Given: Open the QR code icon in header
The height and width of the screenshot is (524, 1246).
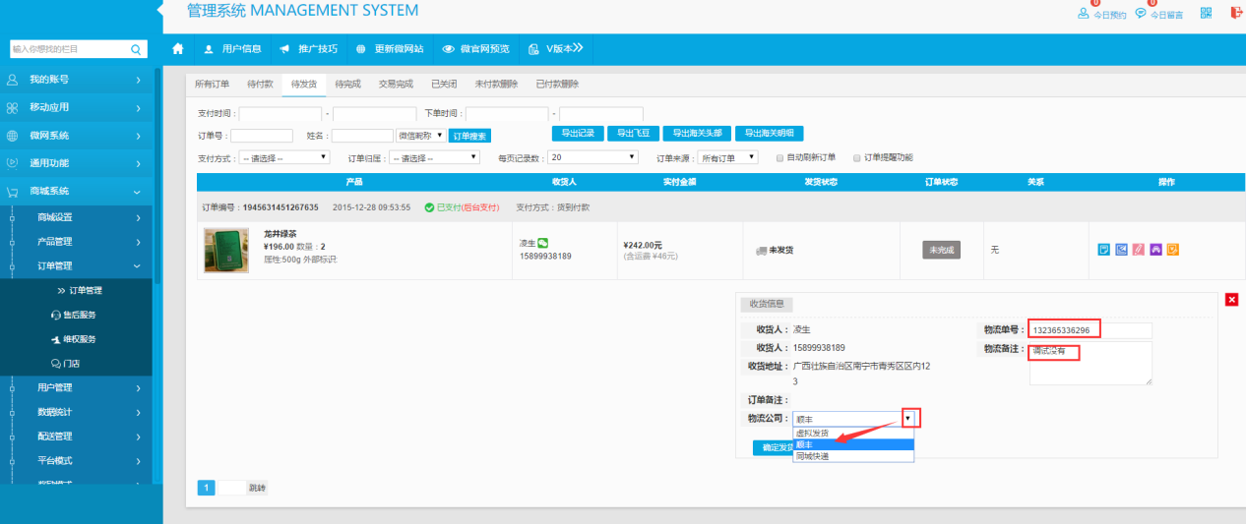Looking at the screenshot, I should (1206, 14).
